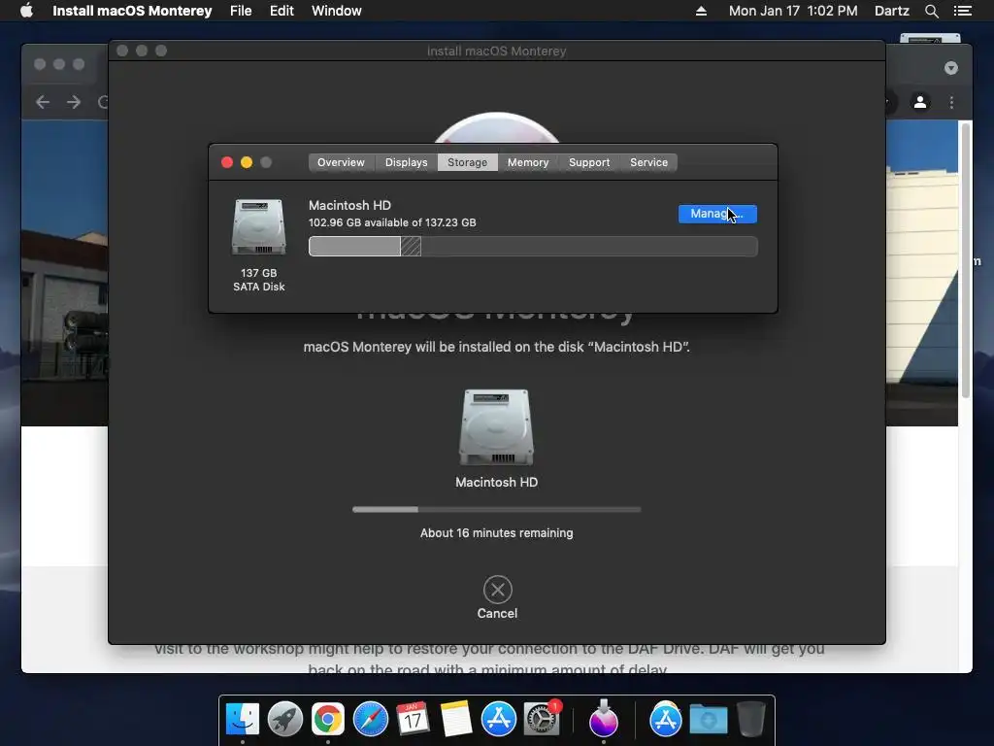Open the App Store from the Dock
The height and width of the screenshot is (746, 994).
[499, 720]
